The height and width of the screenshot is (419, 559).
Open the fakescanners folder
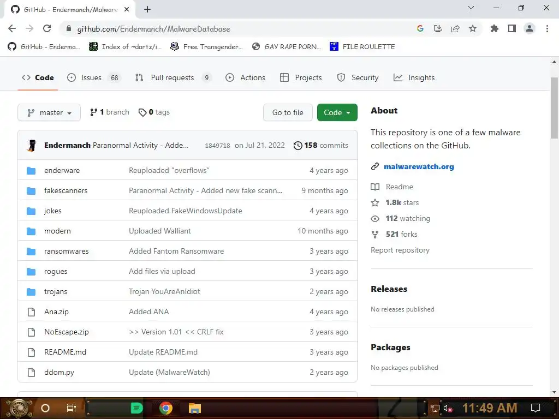(x=66, y=190)
